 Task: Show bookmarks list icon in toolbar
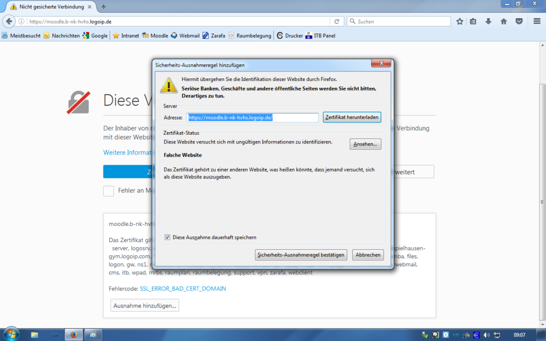tap(473, 22)
